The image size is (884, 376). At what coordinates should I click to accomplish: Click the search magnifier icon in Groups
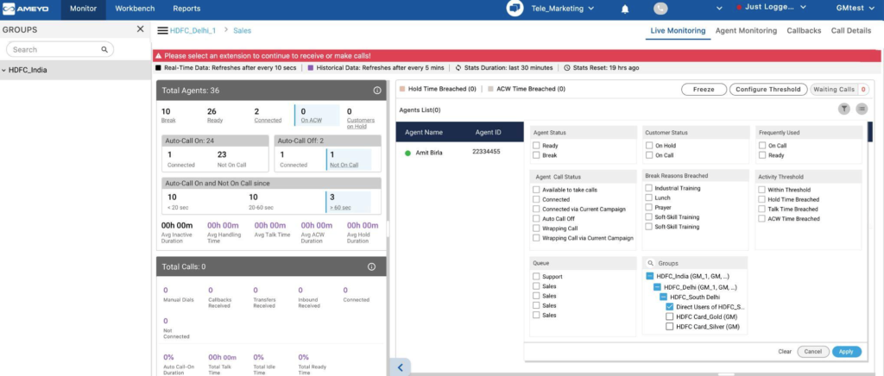pos(104,49)
